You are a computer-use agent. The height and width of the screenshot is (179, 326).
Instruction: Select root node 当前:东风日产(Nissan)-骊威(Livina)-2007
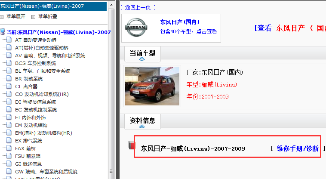pyautogui.click(x=59, y=32)
